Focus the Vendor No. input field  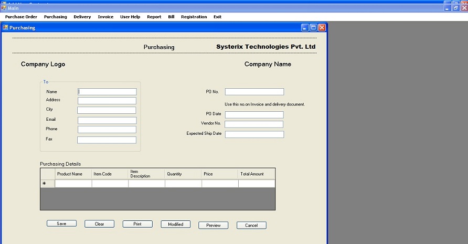click(254, 124)
